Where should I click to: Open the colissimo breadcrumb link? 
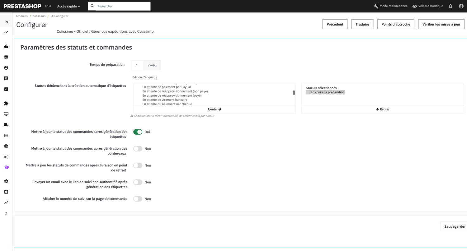tap(39, 16)
